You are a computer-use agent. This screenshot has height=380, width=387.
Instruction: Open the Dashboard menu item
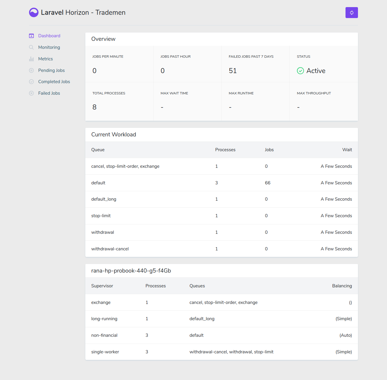coord(49,36)
